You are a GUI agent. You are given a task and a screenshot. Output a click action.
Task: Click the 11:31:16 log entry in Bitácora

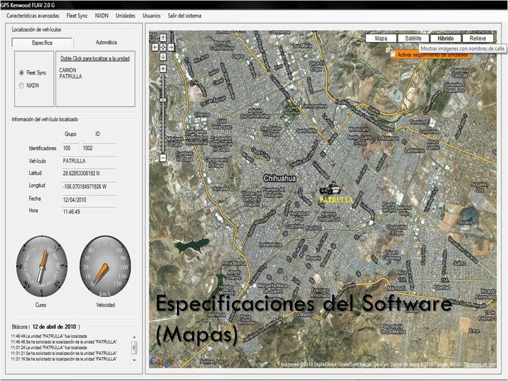coord(64,359)
